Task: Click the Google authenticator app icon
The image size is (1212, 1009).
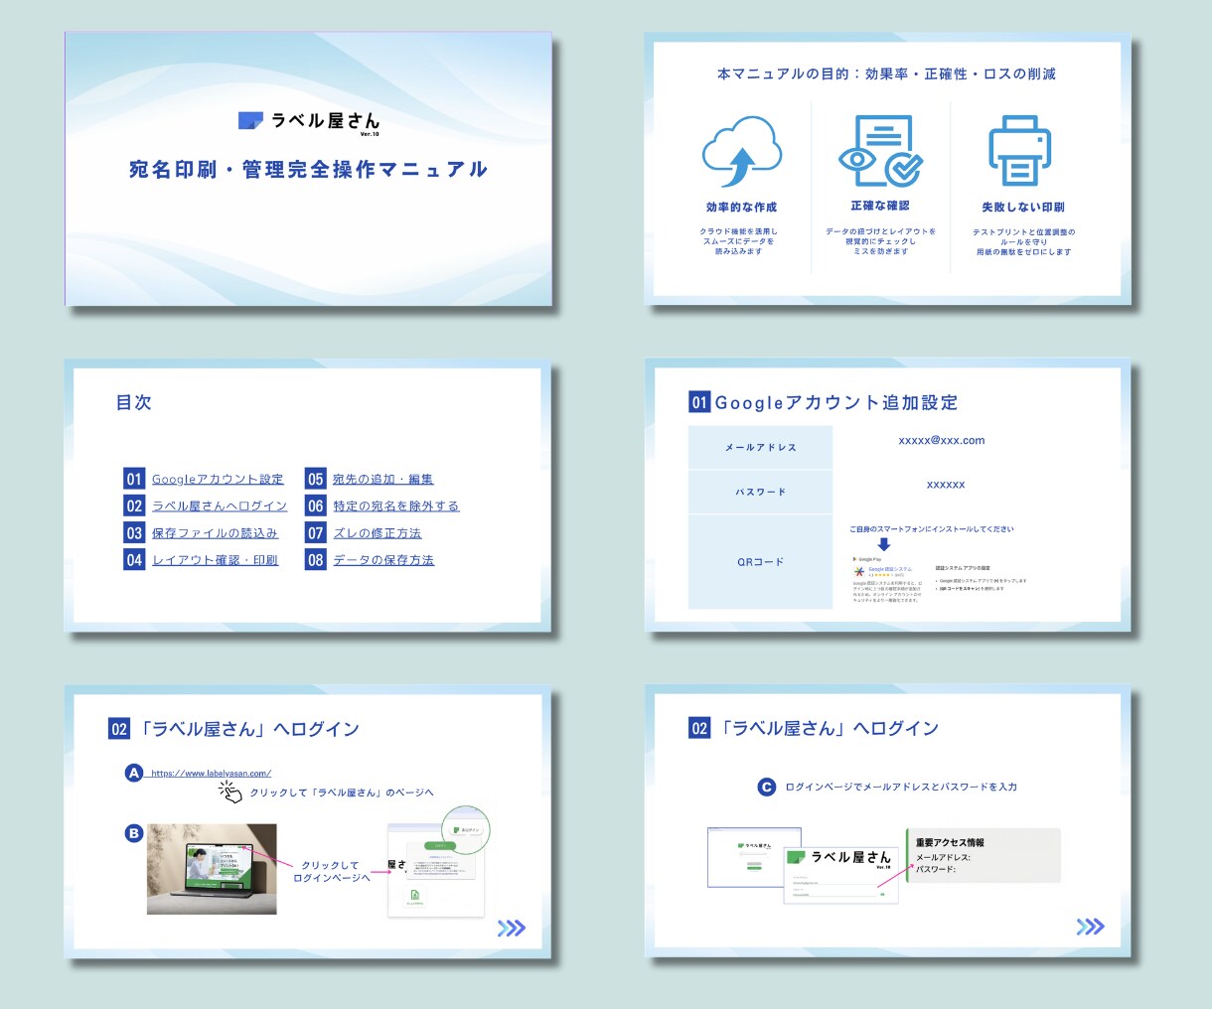Action: coord(859,572)
